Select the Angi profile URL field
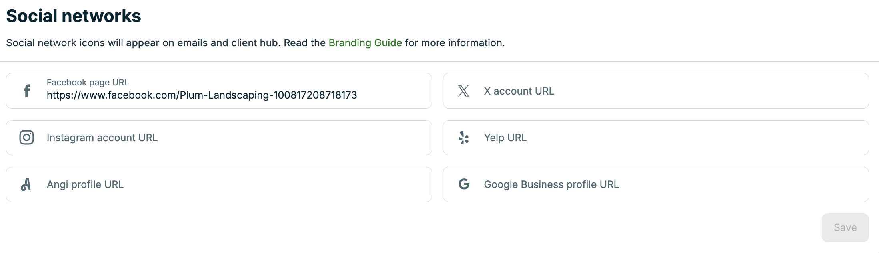 pos(219,184)
